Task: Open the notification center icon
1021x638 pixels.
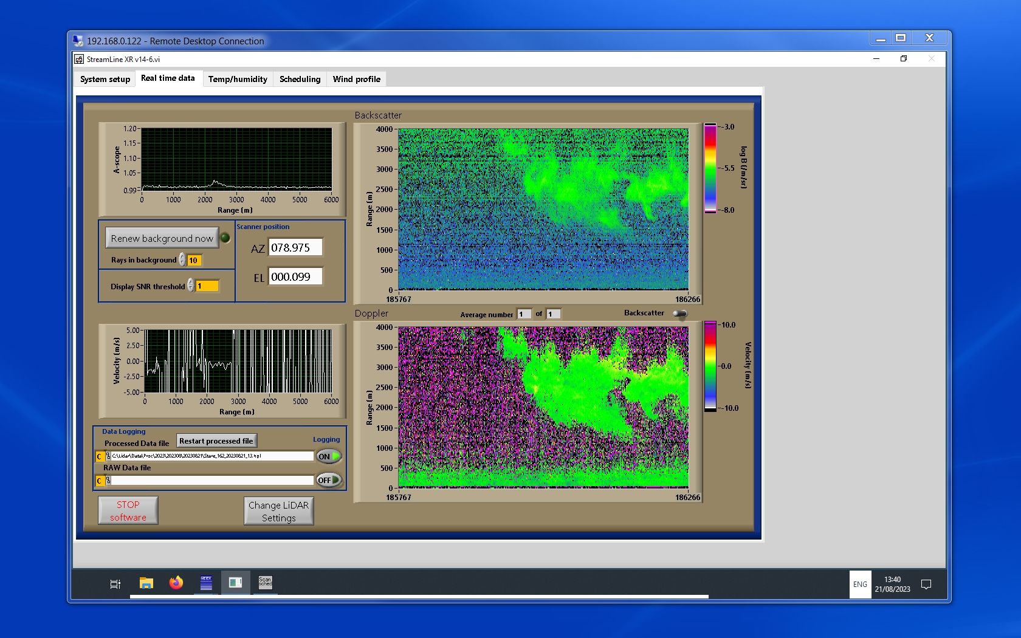Action: [926, 585]
